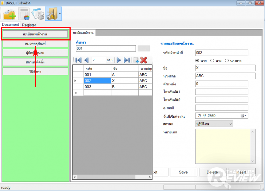The image size is (265, 191).
Task: Click the นามสกุล column header
Action: (145, 69)
